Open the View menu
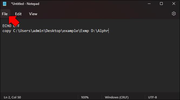 point(33,14)
